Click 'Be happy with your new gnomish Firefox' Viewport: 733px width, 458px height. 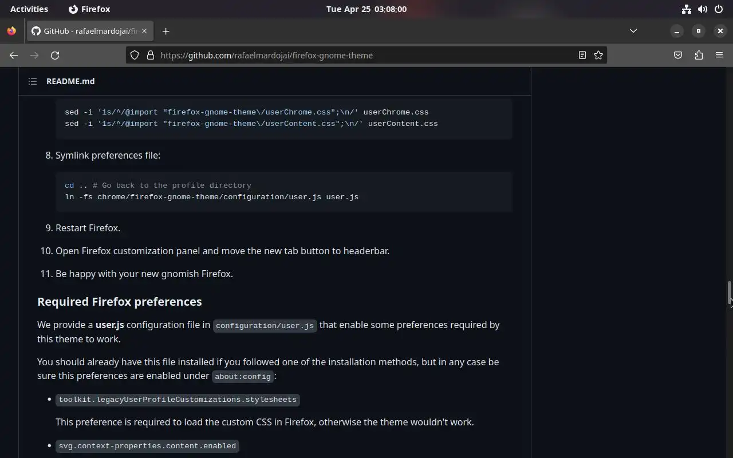(x=144, y=274)
